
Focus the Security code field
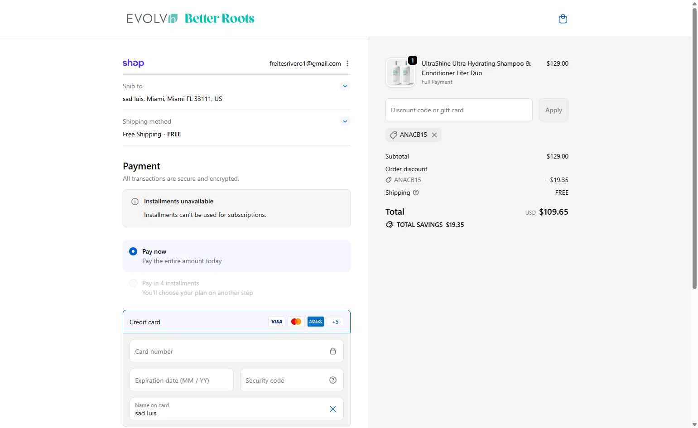292,380
